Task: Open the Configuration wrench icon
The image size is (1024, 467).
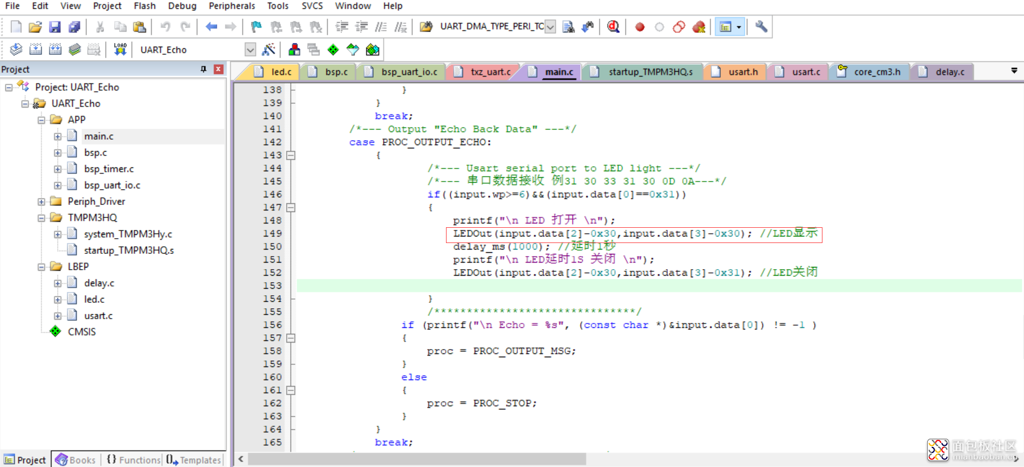Action: click(761, 26)
